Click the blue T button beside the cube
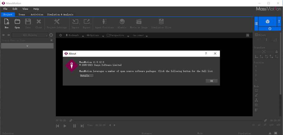This screenshot has height=135, width=283. tap(279, 22)
